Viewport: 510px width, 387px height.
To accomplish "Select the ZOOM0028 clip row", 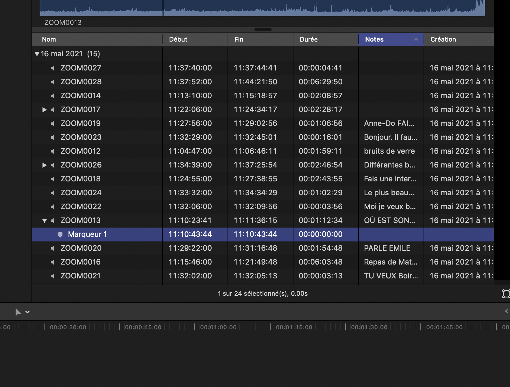I will [263, 82].
